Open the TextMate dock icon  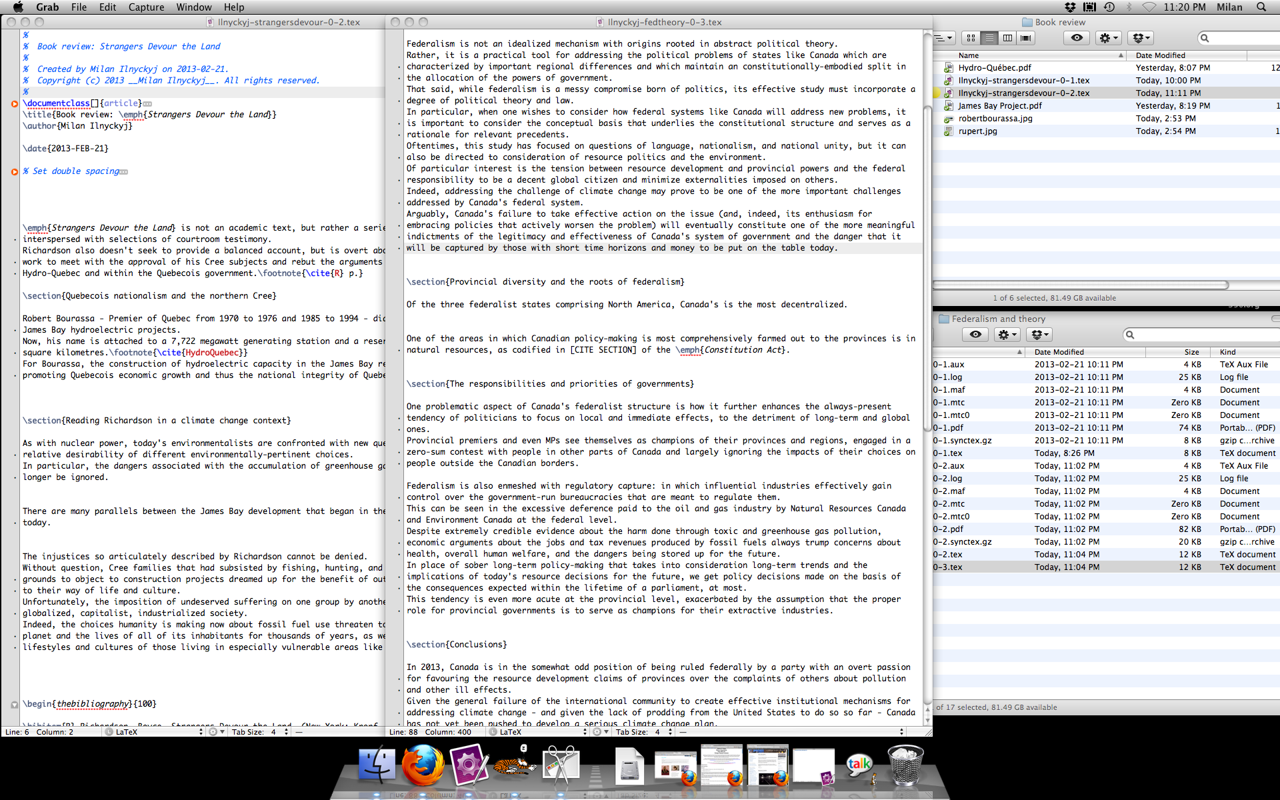tap(469, 765)
